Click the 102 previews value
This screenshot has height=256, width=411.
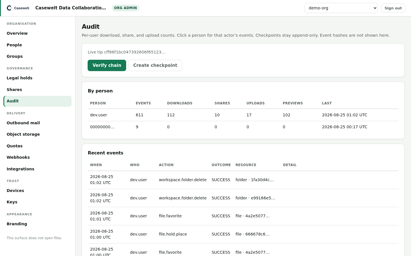tap(287, 115)
